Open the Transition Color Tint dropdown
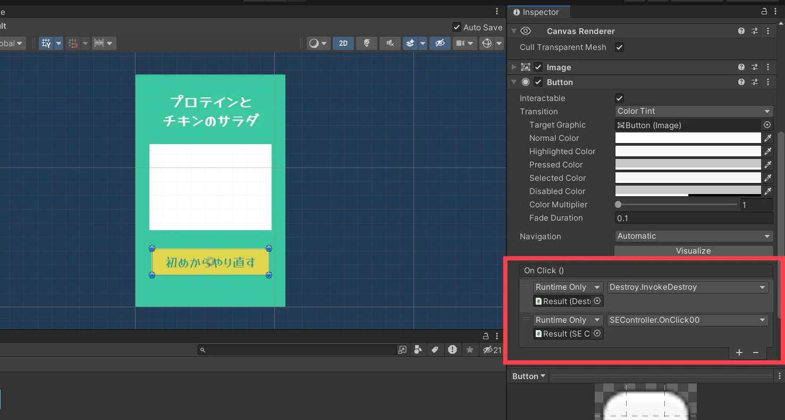Screen dimensions: 785x420 (x=694, y=111)
